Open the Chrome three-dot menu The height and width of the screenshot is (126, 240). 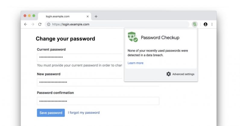pos(212,24)
